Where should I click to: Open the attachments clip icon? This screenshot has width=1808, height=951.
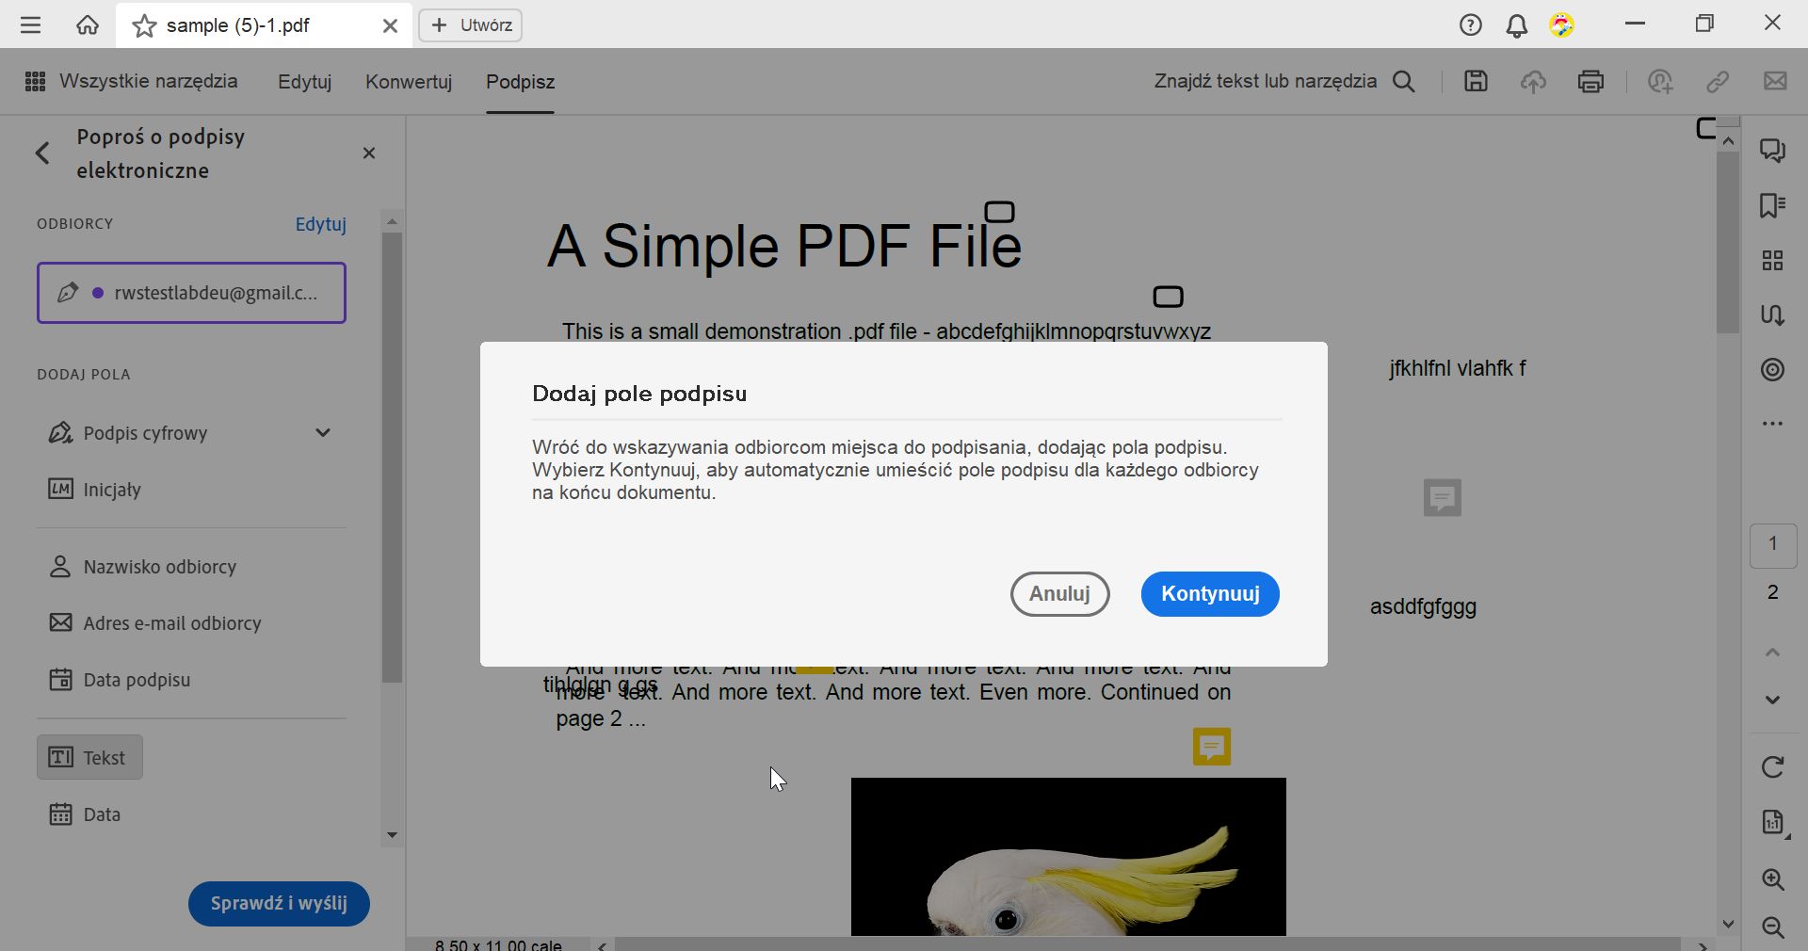pyautogui.click(x=1773, y=314)
